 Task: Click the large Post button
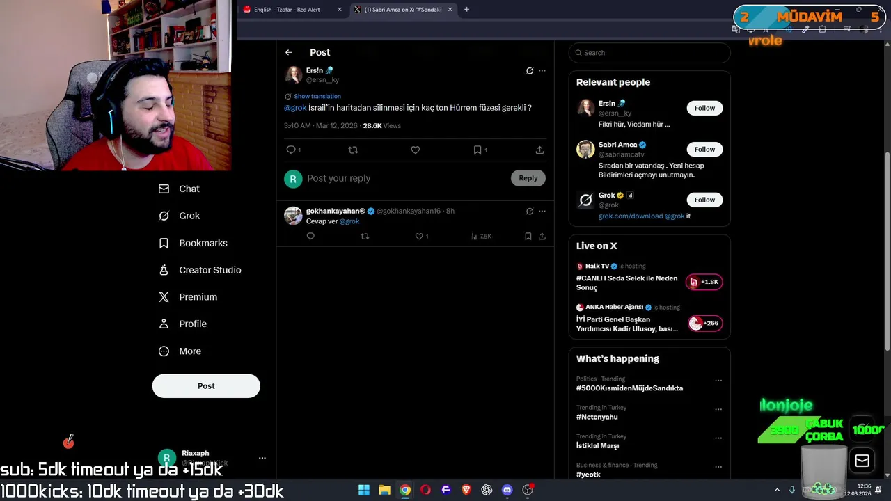[x=206, y=385]
